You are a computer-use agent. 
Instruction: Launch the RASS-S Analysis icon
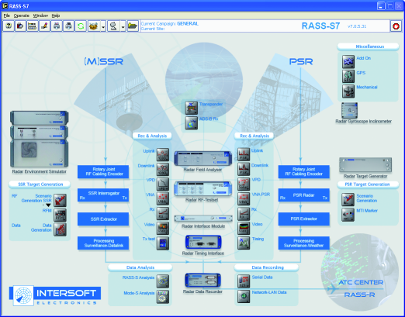[x=163, y=281]
